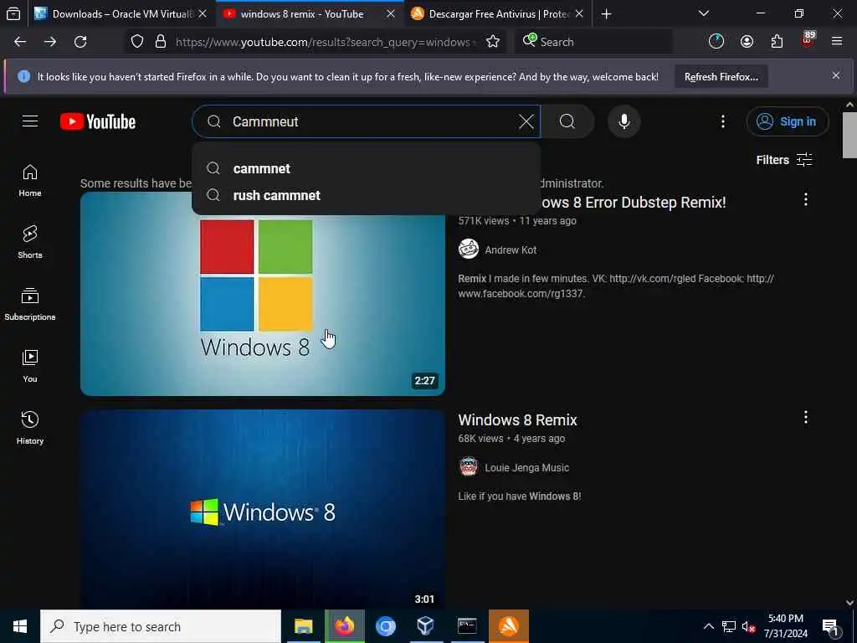Choose the 'cammnet' search suggestion
This screenshot has height=643, width=857.
click(x=367, y=168)
